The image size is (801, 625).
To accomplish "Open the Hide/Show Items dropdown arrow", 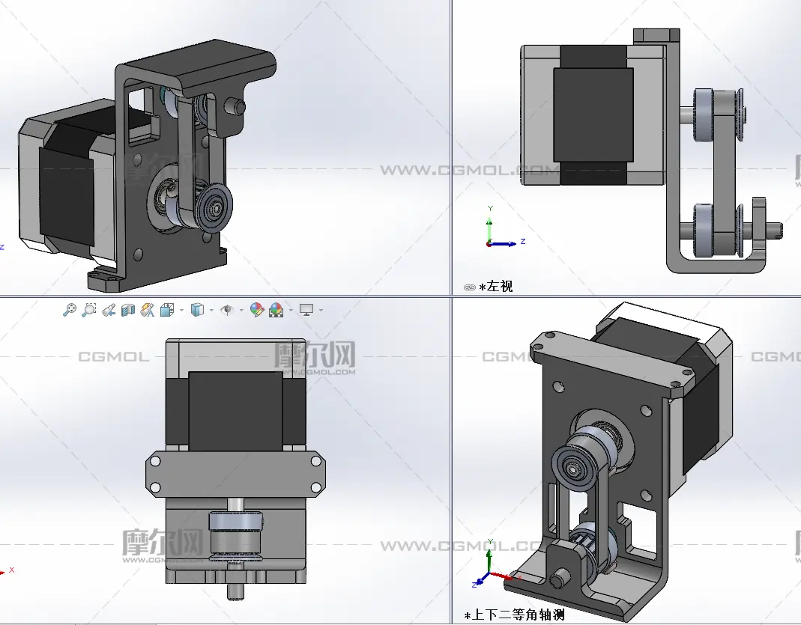I will (241, 310).
